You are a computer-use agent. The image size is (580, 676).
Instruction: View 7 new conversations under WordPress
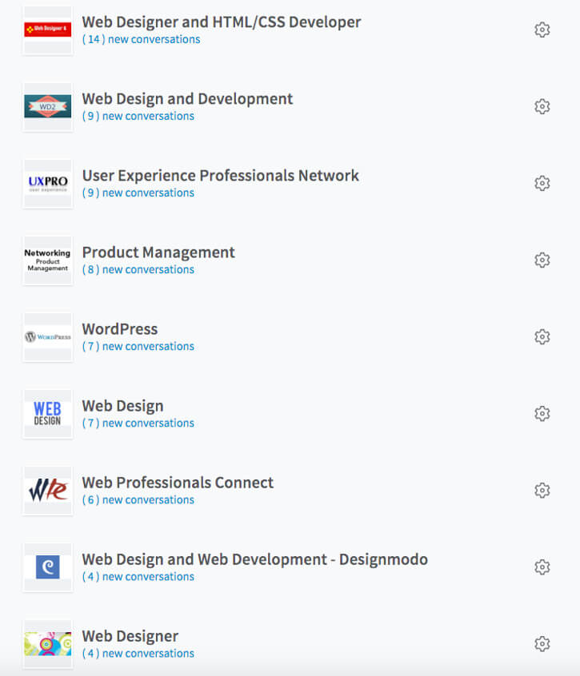(138, 346)
